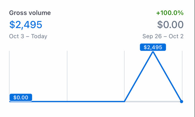This screenshot has width=195, height=117.
Task: Click the peak point of the line graph
Action: [153, 52]
